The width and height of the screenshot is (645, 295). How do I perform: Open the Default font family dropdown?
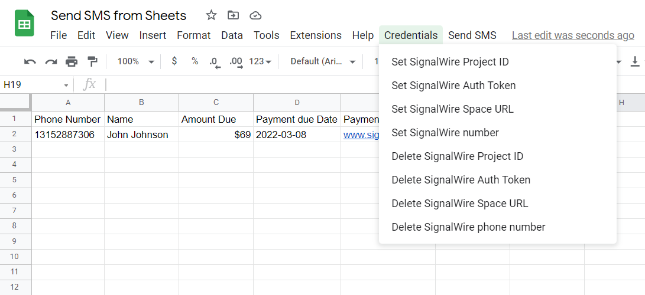(x=323, y=61)
